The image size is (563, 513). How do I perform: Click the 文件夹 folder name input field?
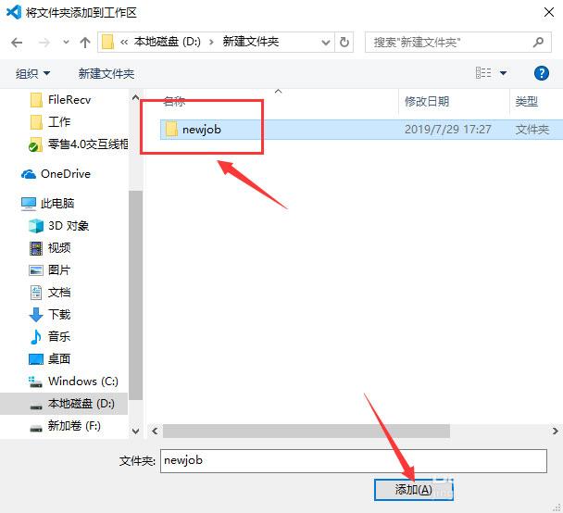point(352,459)
